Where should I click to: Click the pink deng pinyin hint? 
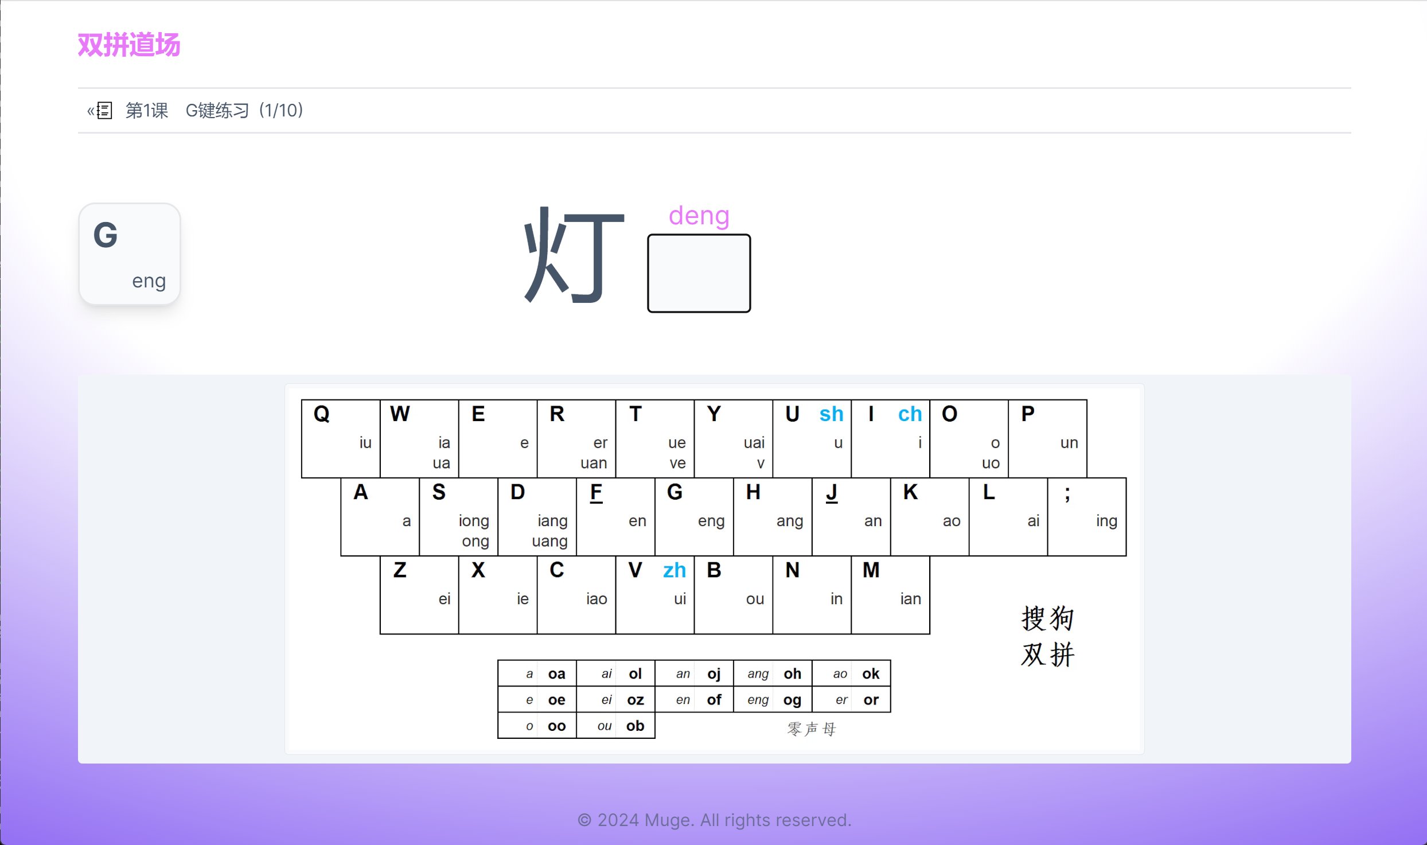699,216
